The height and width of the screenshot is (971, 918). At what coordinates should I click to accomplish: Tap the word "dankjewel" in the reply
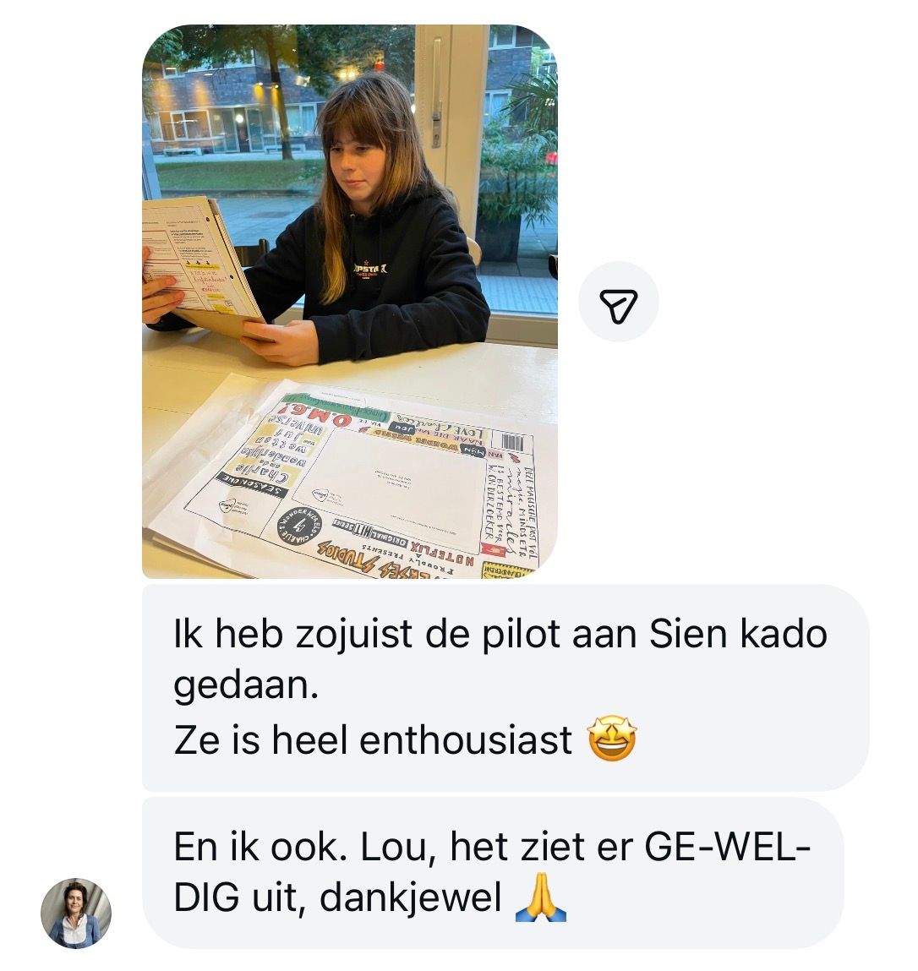(x=410, y=897)
